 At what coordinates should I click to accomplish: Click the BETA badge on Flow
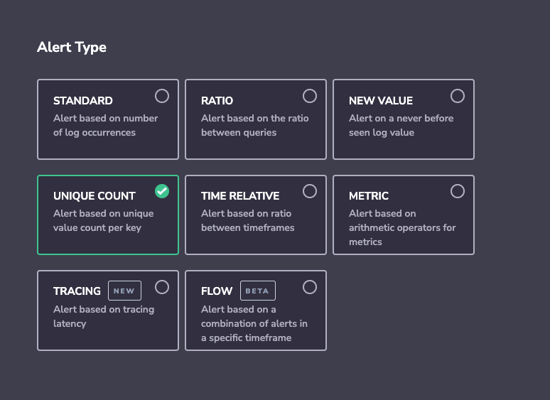click(x=258, y=291)
